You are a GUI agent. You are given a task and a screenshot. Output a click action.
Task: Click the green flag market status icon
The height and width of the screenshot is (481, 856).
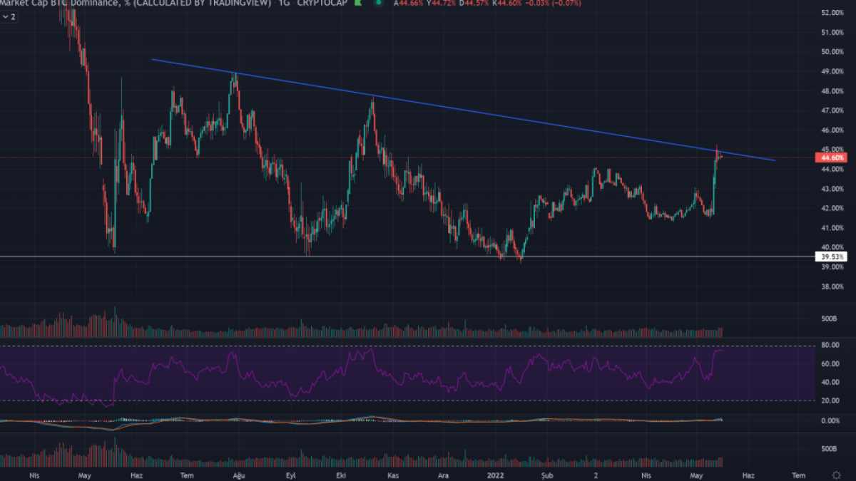(358, 4)
